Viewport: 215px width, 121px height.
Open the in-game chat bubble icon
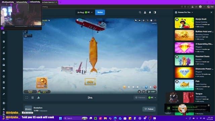136,21
